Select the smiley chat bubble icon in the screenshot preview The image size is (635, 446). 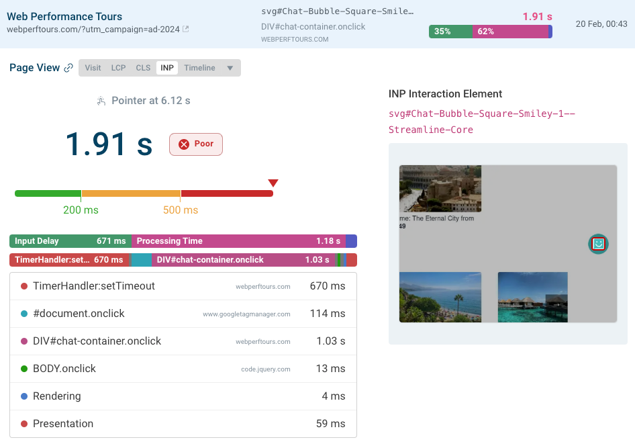click(597, 244)
